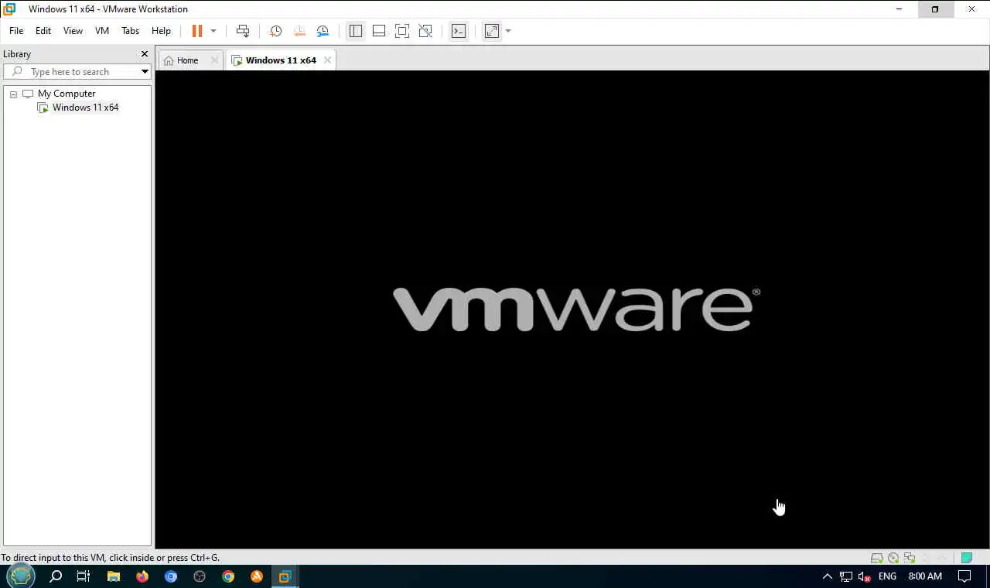
Task: Click the VMware Workstation title bar icon
Action: coord(9,9)
